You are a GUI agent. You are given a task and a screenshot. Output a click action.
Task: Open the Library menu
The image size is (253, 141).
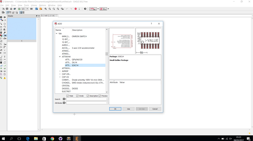click(34, 5)
